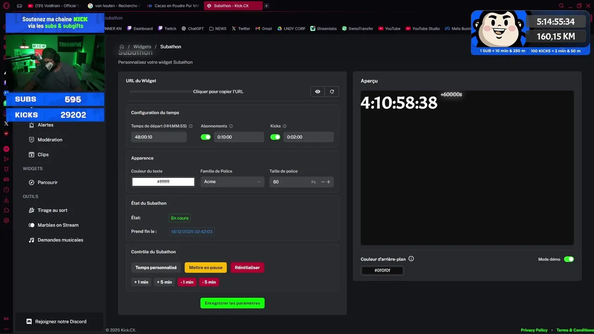
Task: Click end date 18/12/2025 02:42:03
Action: pos(192,231)
